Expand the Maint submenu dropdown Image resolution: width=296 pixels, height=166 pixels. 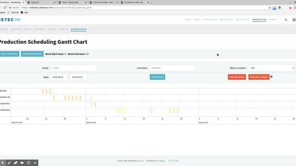[x=52, y=29]
